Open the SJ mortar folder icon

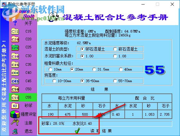coord(15,106)
